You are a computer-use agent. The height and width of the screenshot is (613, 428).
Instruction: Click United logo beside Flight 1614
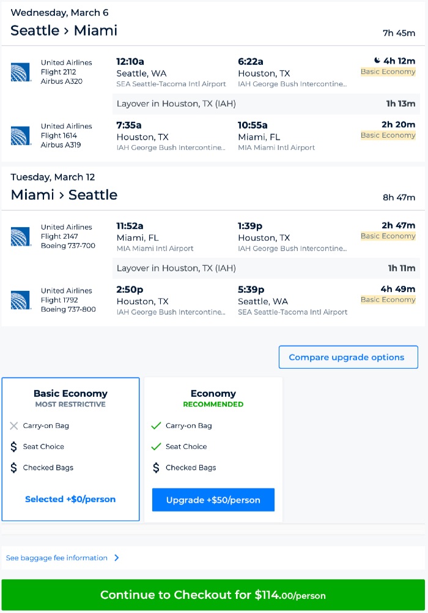(21, 136)
